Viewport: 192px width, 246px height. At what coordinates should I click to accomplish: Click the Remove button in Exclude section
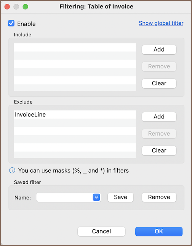(159, 134)
